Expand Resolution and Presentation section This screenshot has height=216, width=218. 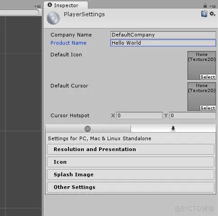131,149
